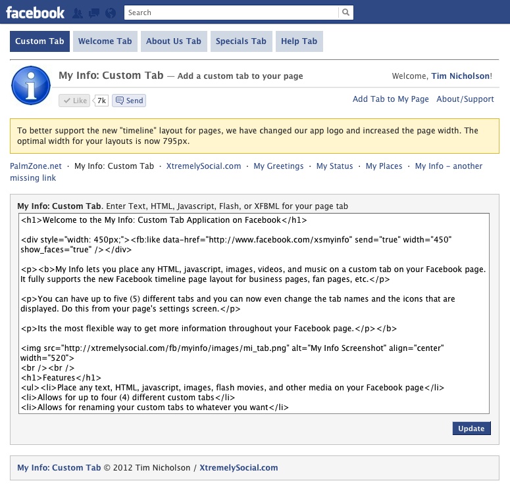Click Add Tab to My Page
The image size is (510, 485).
391,99
